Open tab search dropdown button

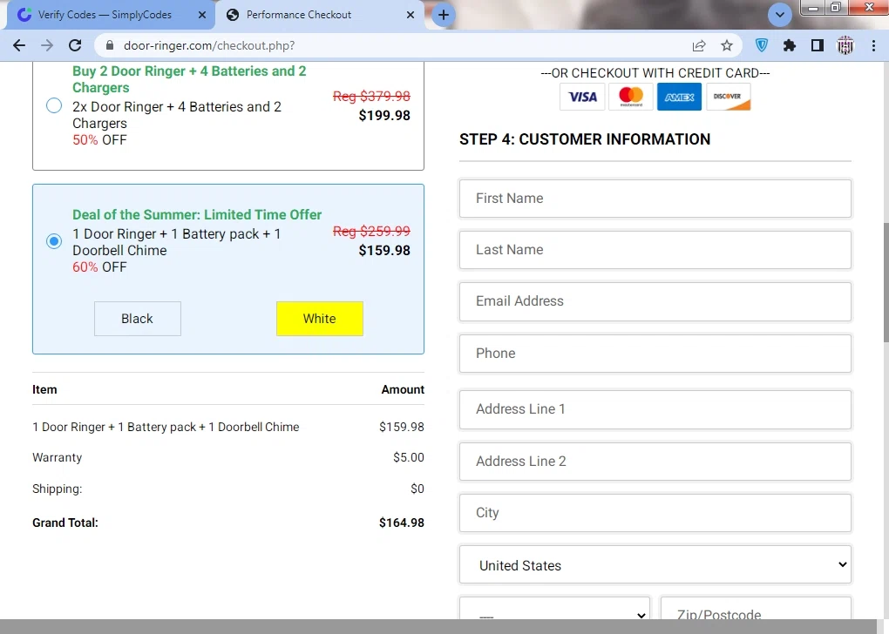(x=779, y=15)
